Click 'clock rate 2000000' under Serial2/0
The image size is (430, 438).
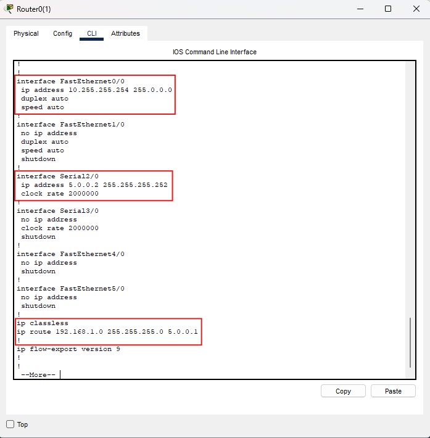click(x=60, y=194)
